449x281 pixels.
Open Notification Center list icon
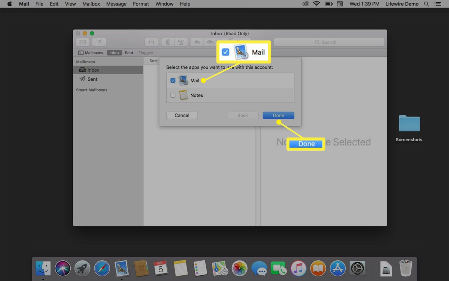(438, 4)
